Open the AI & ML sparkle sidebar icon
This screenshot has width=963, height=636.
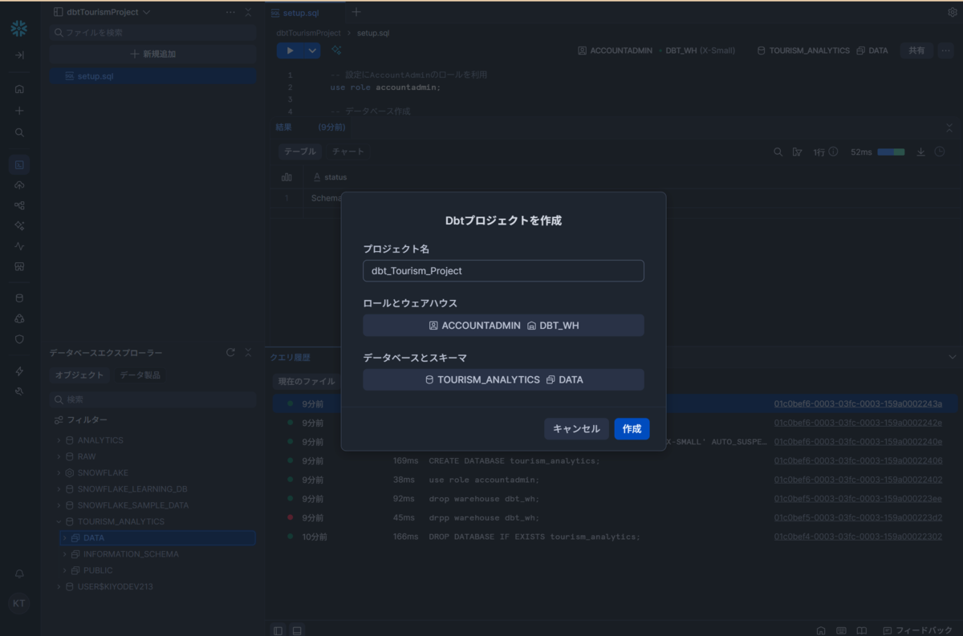click(x=19, y=226)
